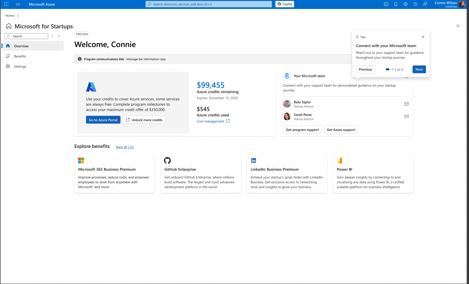The height and width of the screenshot is (284, 469).
Task: Open the Cost management link
Action: tap(213, 121)
